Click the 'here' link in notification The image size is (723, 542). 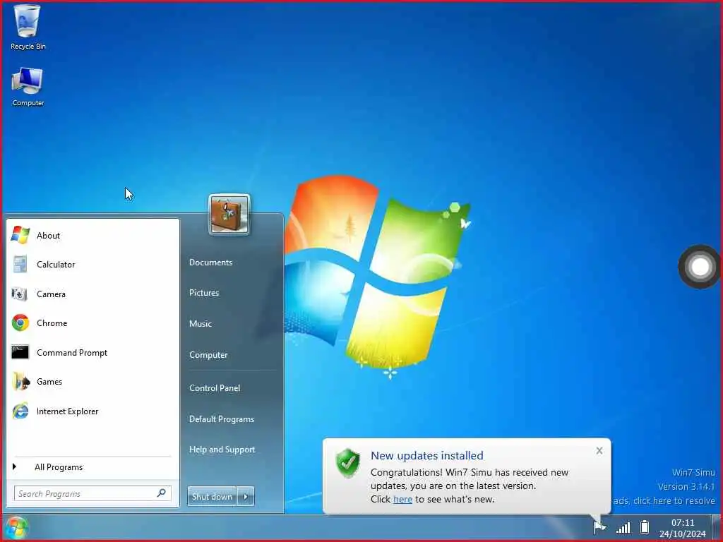402,499
